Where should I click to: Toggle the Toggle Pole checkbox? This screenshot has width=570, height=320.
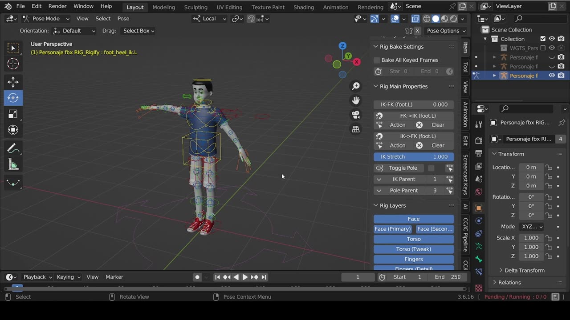point(431,168)
